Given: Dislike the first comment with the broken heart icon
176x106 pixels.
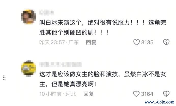Looking at the screenshot, I should point(166,42).
